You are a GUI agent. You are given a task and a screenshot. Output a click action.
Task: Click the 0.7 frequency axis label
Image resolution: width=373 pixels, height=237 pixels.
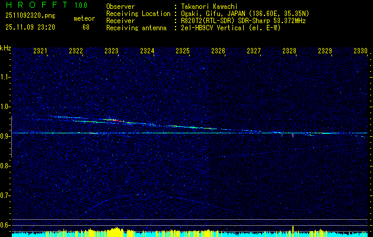pos(5,196)
